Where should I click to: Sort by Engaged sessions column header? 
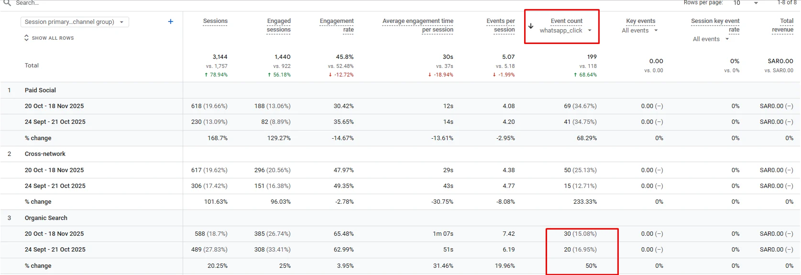[279, 25]
